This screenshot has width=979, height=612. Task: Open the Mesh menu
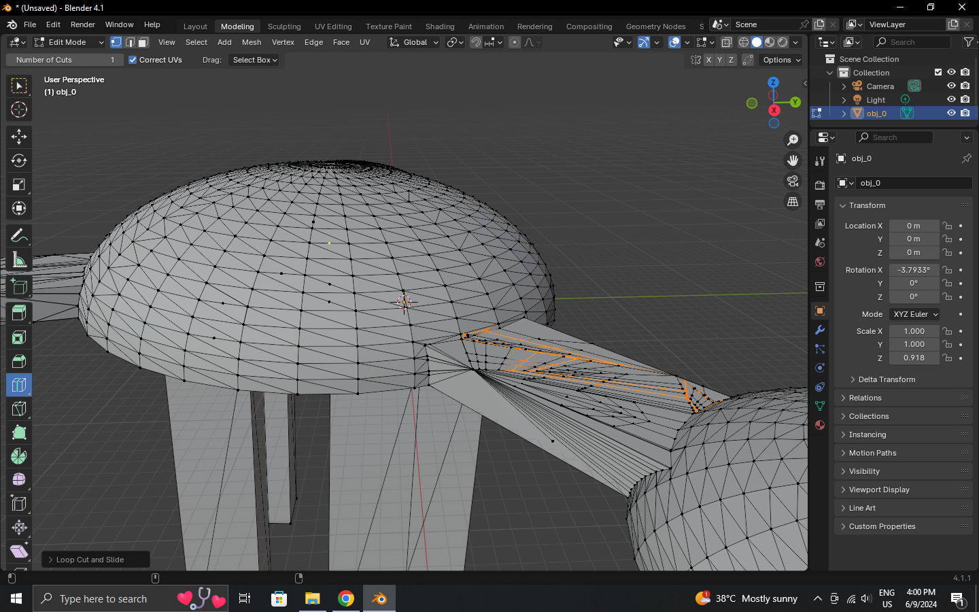(x=252, y=42)
